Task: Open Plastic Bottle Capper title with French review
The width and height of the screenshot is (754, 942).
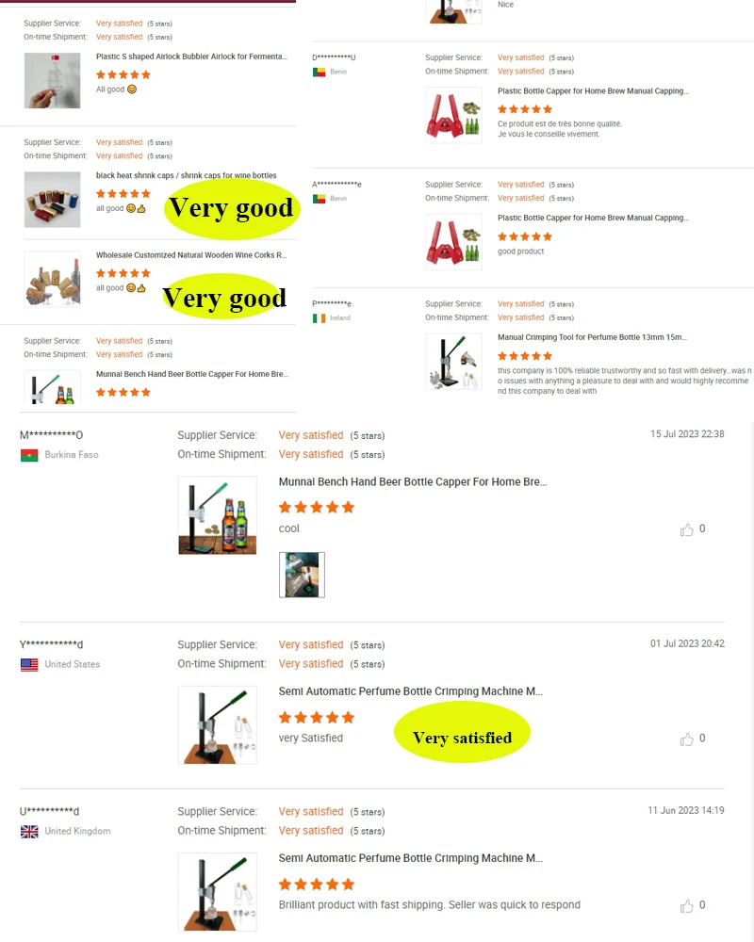Action: [593, 90]
